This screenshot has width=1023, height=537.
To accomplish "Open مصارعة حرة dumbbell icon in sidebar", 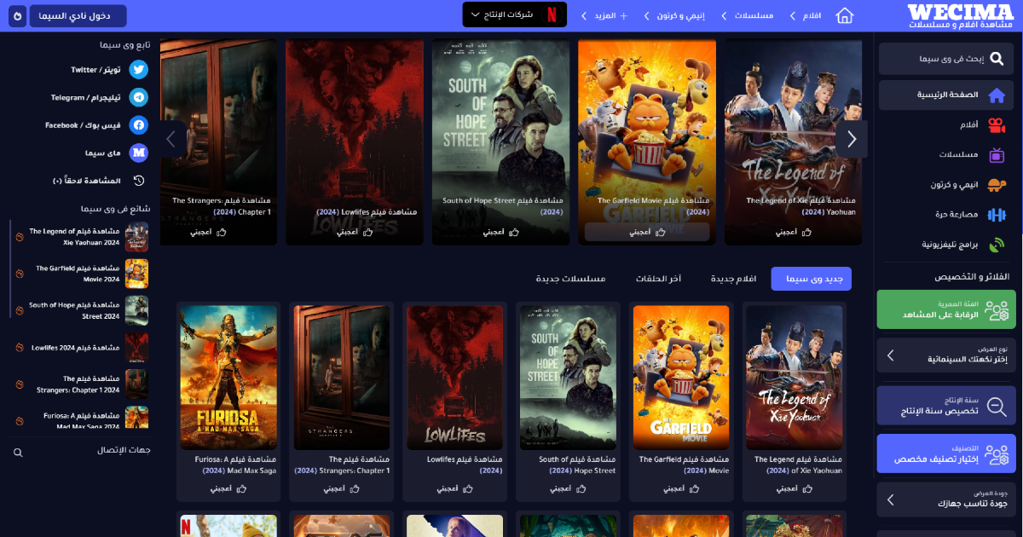I will (997, 215).
